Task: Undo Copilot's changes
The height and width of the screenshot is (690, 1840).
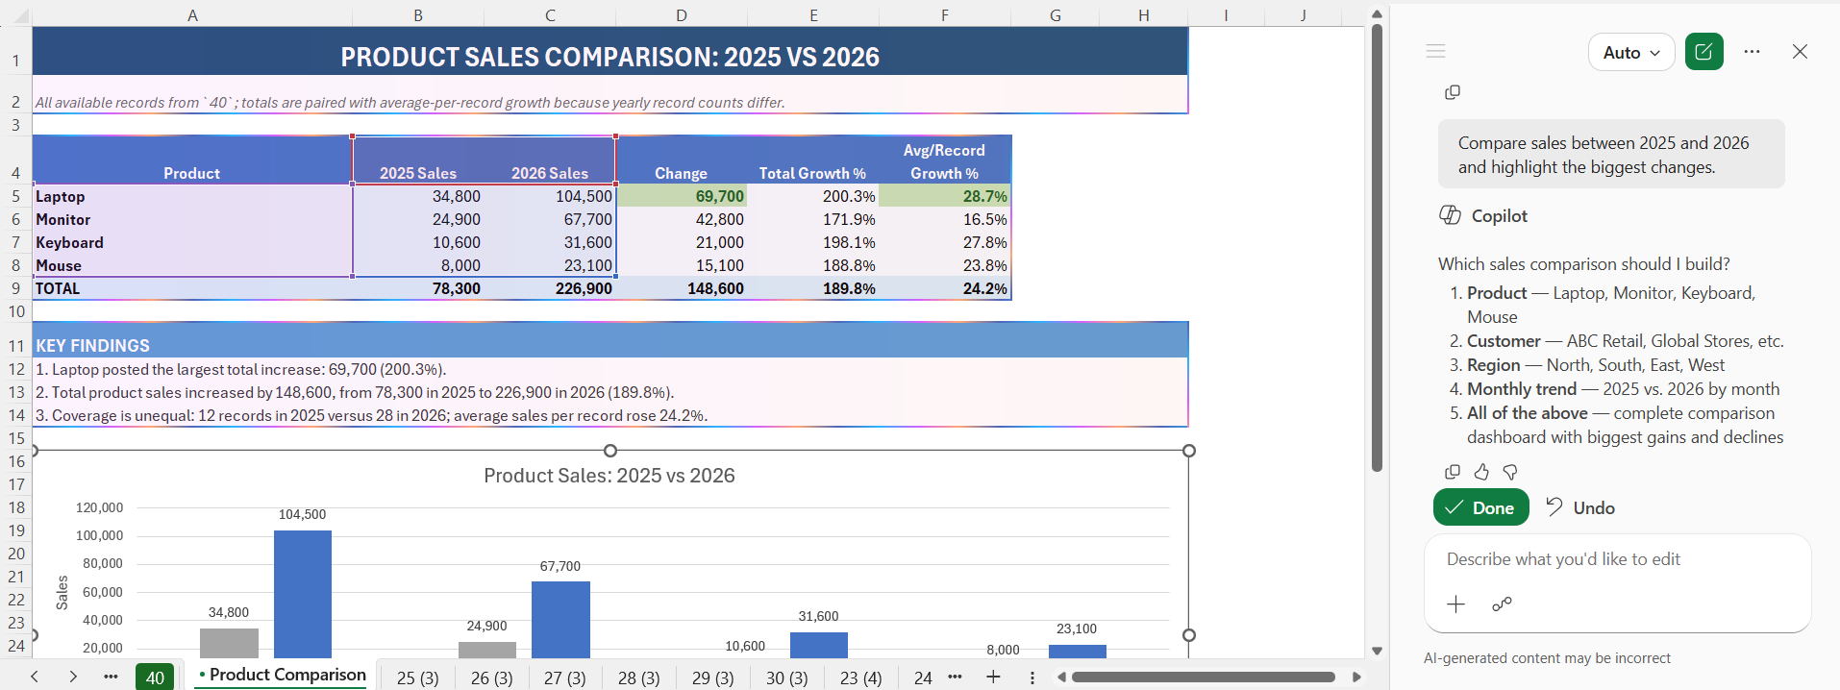Action: tap(1579, 507)
